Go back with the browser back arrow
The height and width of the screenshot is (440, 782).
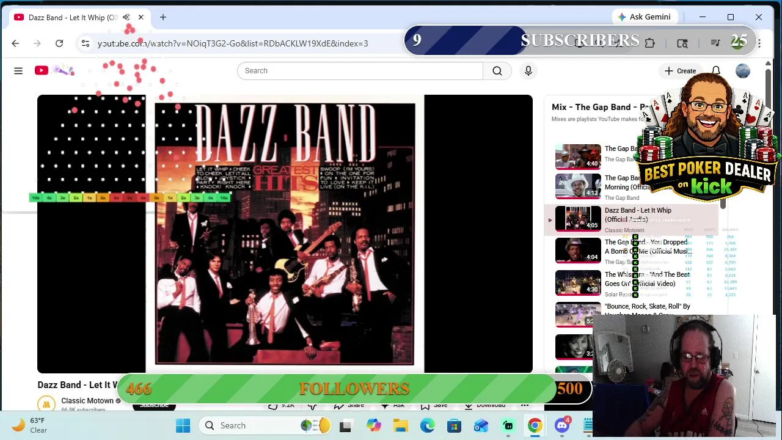(15, 43)
